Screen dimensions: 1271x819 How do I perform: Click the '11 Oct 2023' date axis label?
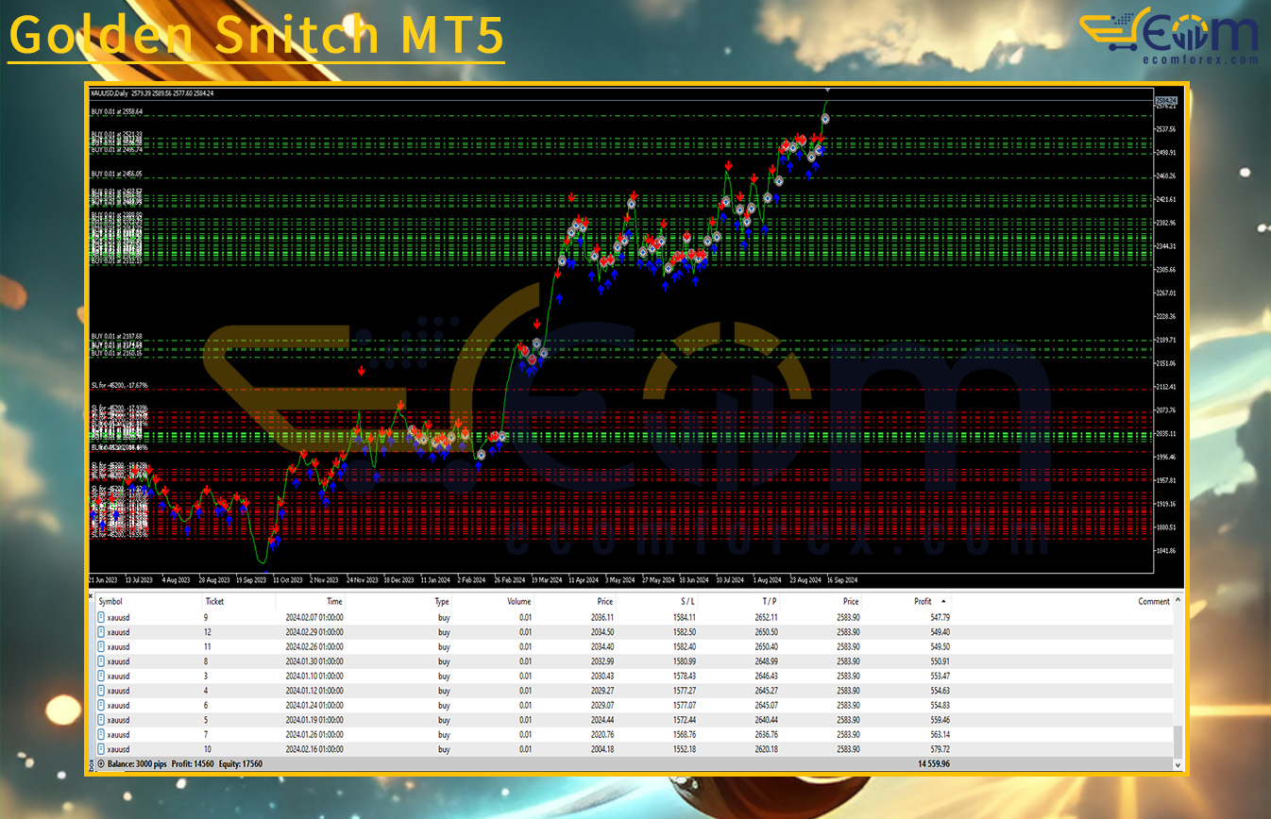[288, 579]
